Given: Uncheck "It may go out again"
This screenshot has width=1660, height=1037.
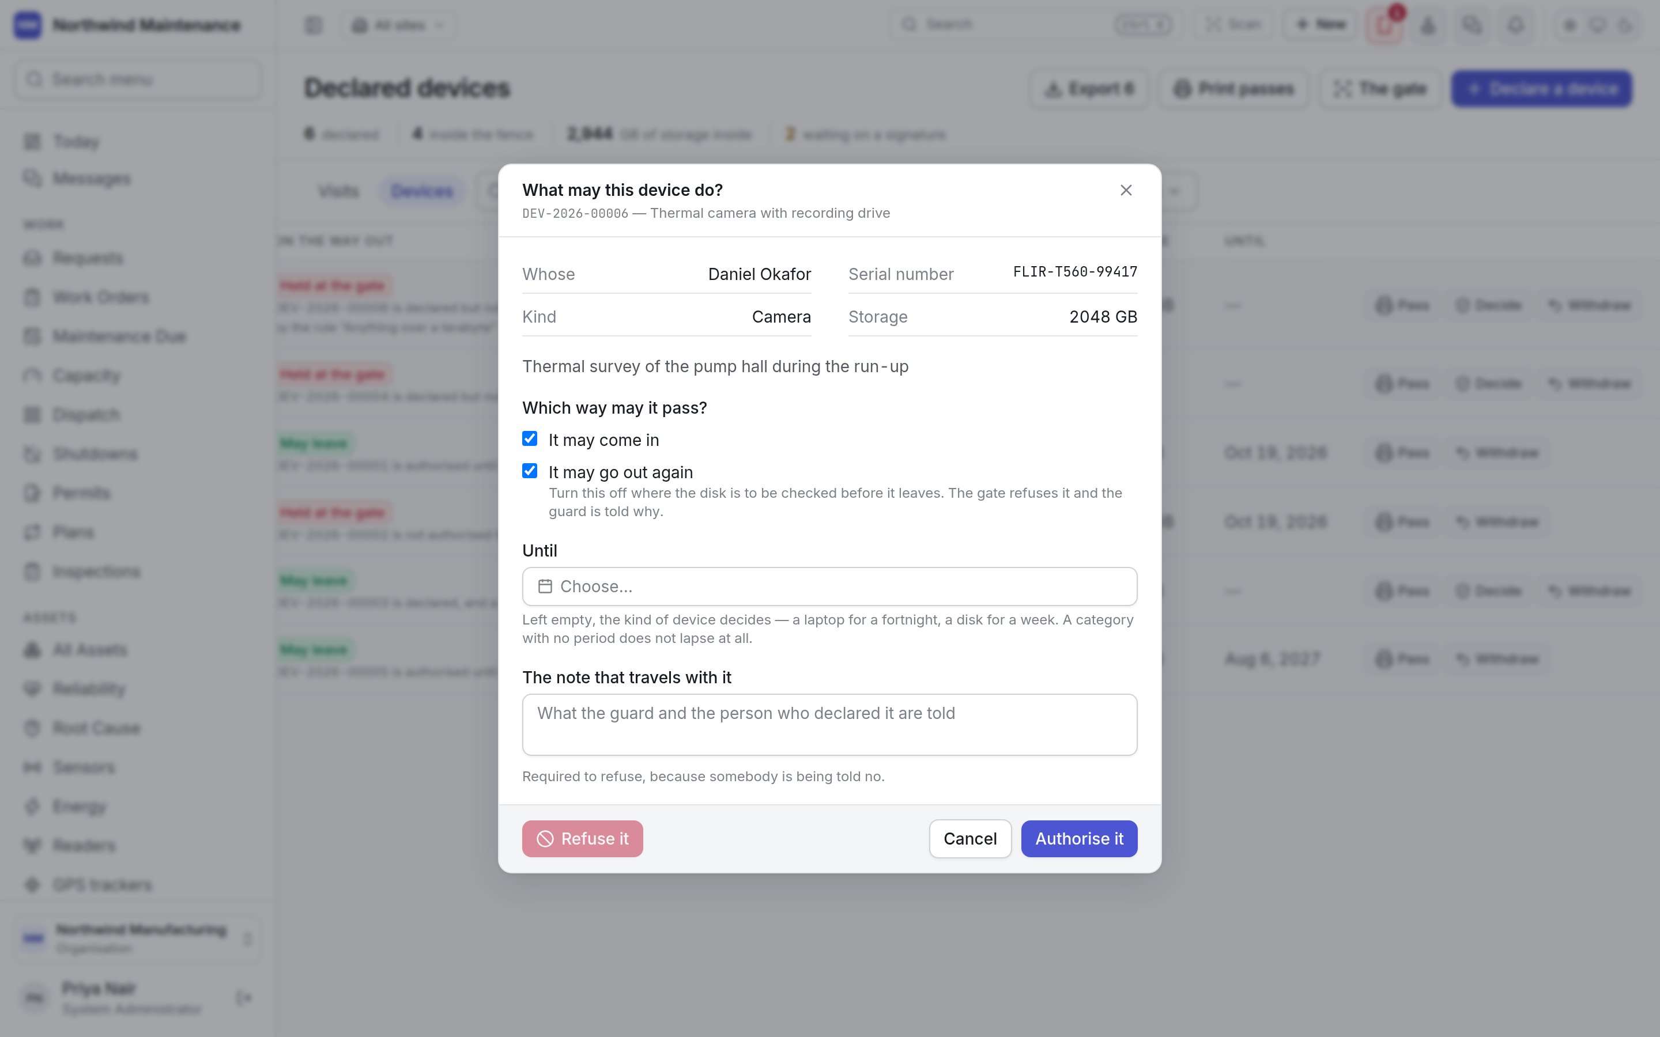Looking at the screenshot, I should tap(530, 471).
